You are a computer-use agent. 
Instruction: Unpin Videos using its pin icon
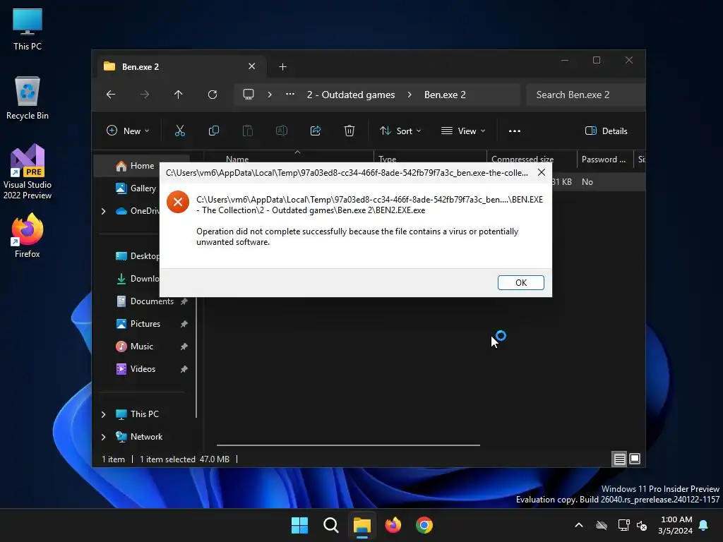184,369
